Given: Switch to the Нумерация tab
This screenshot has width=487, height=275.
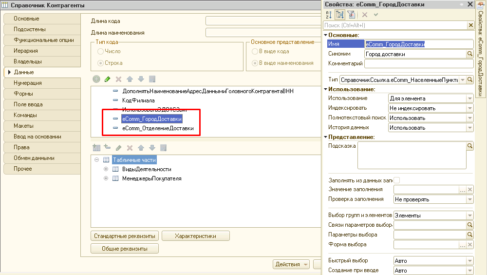Looking at the screenshot, I should [28, 83].
